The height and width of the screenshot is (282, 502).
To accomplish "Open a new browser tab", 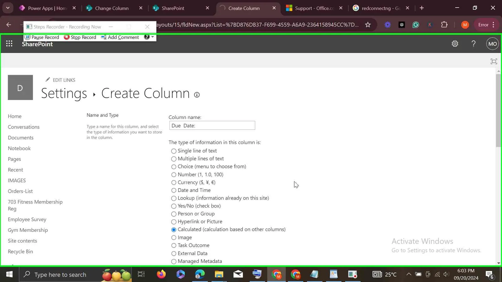I will [422, 8].
